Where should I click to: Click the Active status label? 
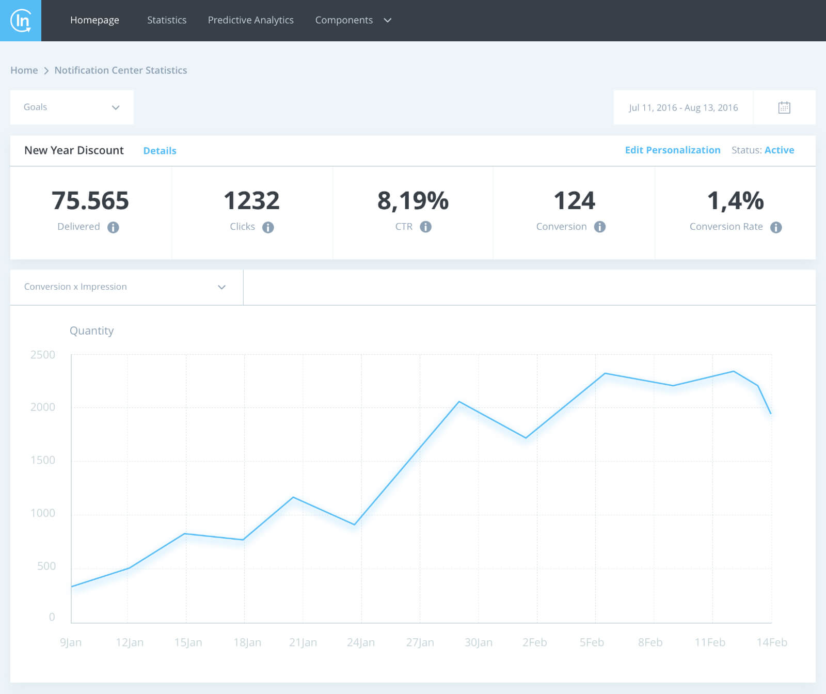pyautogui.click(x=779, y=150)
